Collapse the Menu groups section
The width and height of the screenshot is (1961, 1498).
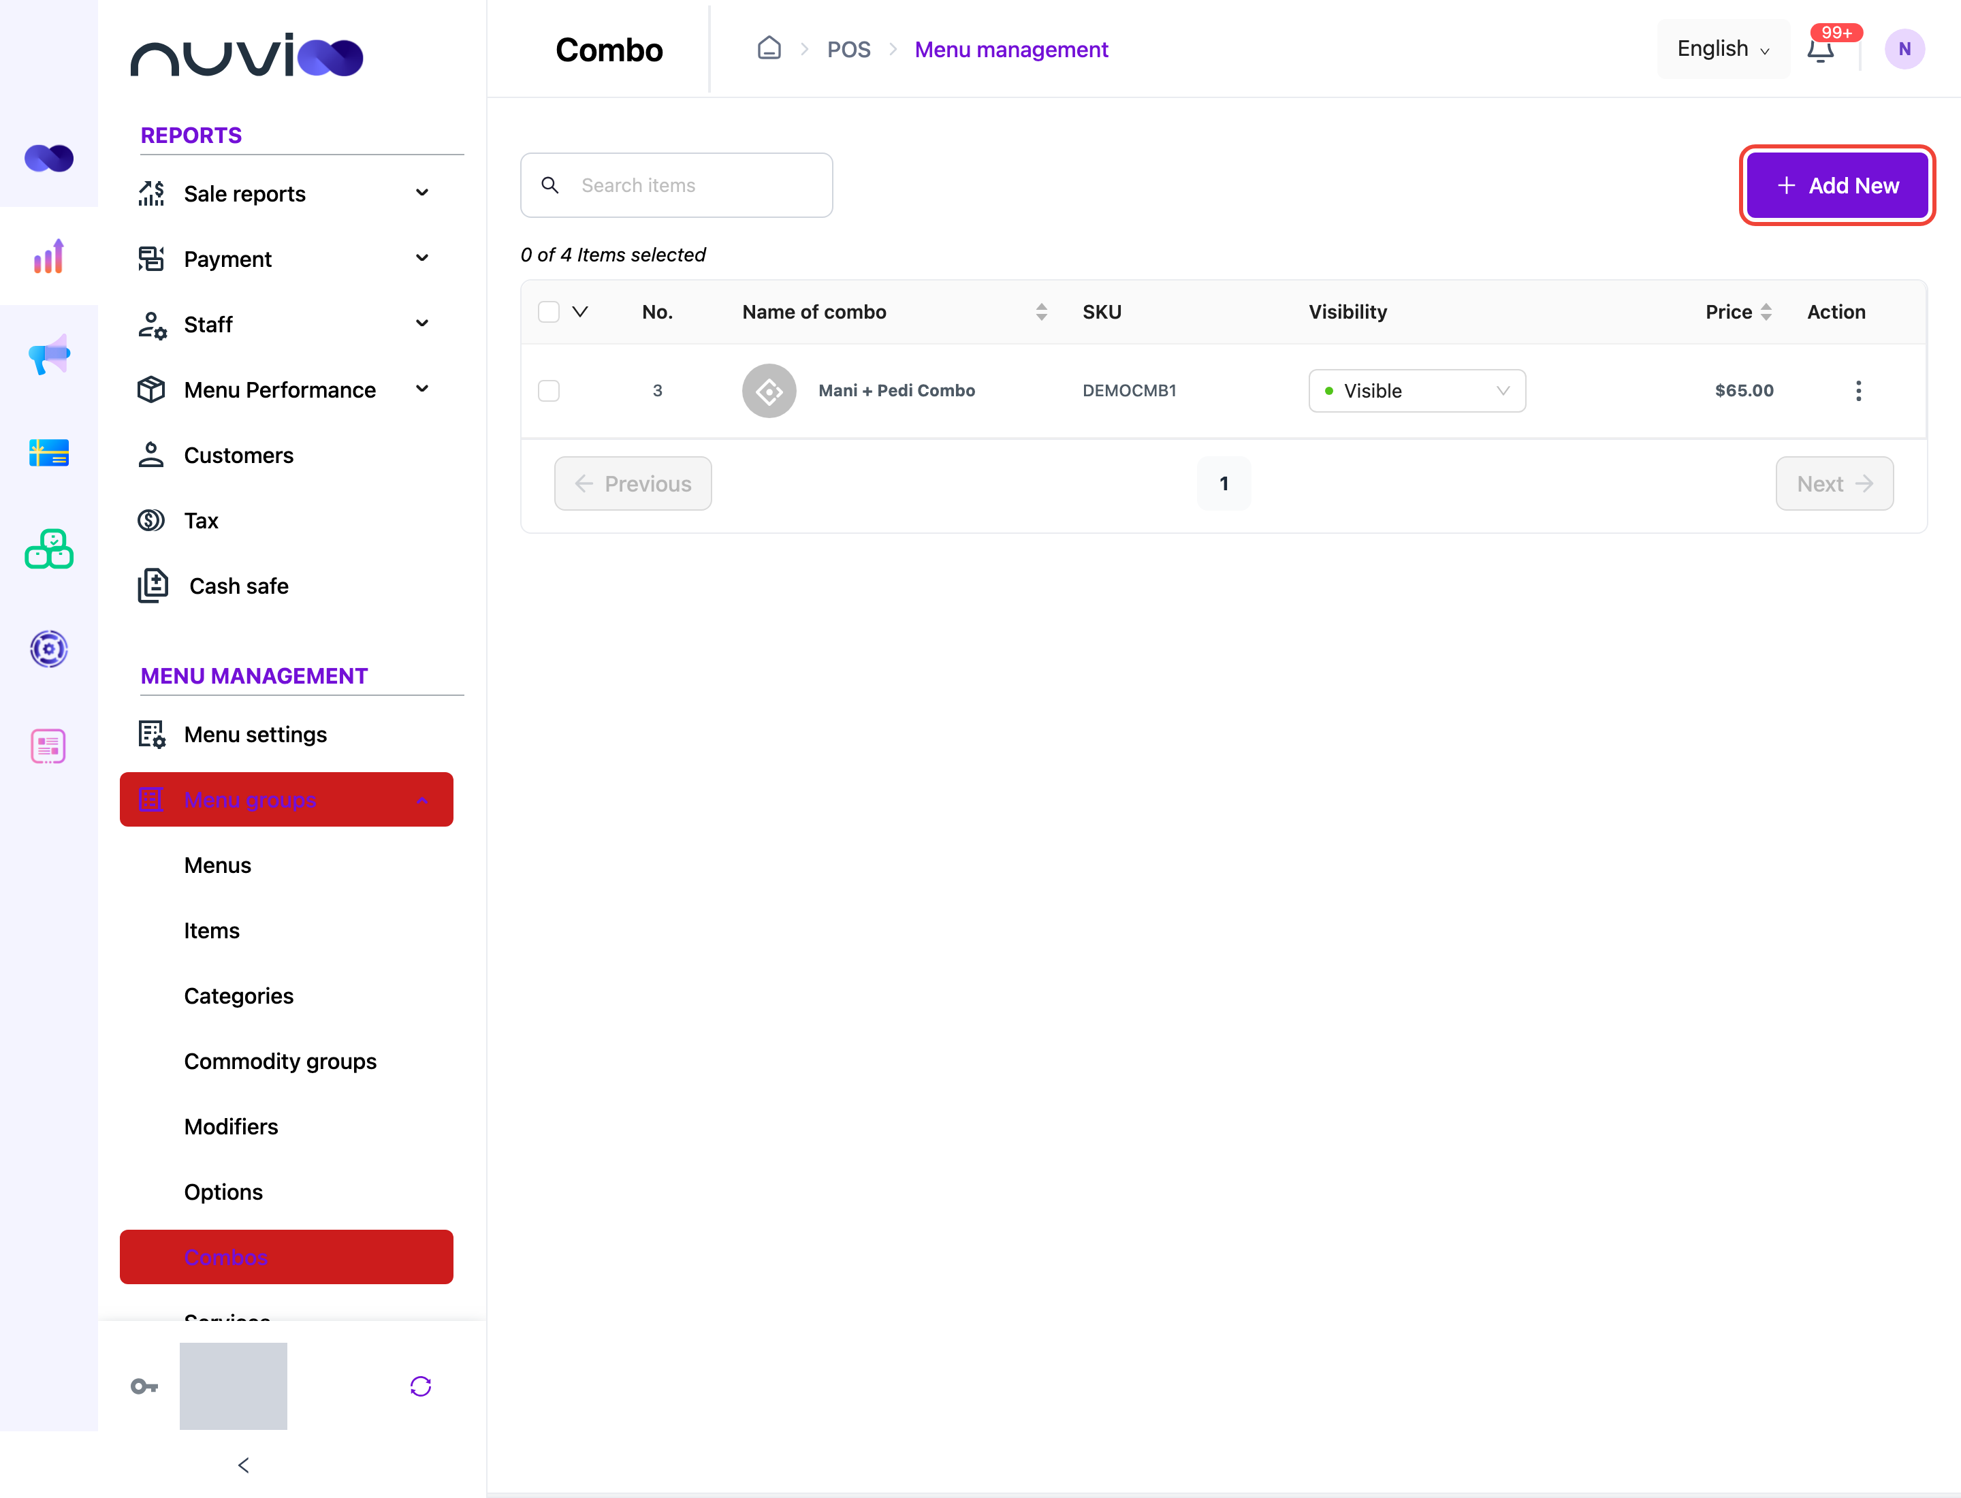286,800
